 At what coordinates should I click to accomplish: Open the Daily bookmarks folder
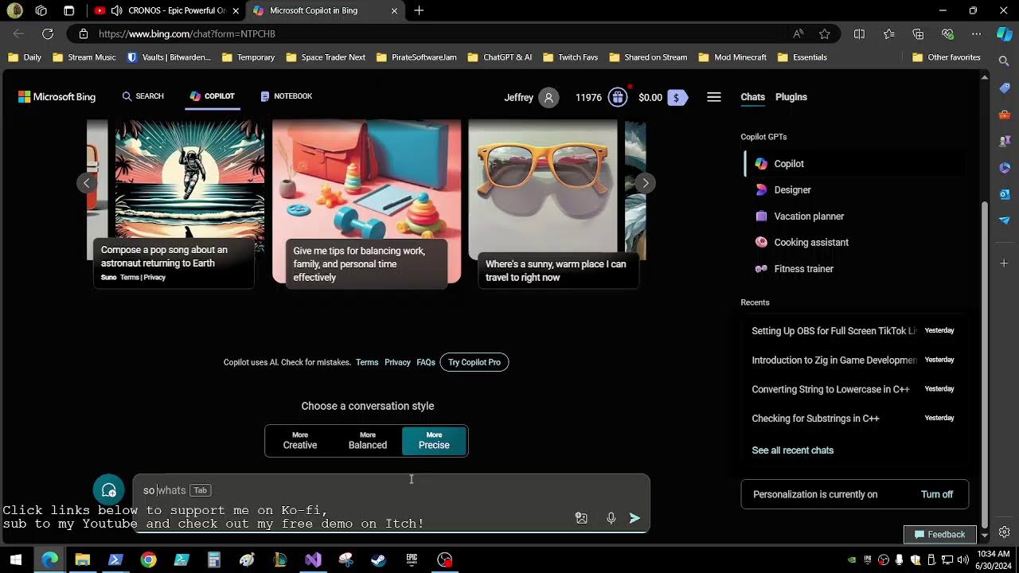tap(25, 57)
